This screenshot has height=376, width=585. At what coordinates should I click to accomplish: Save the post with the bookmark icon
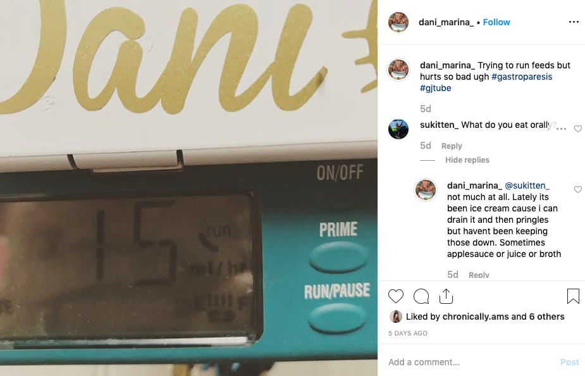point(573,296)
